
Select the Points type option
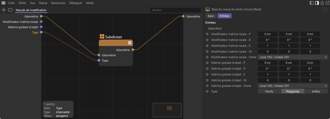(269, 91)
